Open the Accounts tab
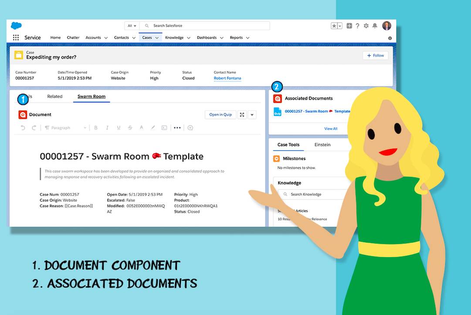 click(93, 37)
